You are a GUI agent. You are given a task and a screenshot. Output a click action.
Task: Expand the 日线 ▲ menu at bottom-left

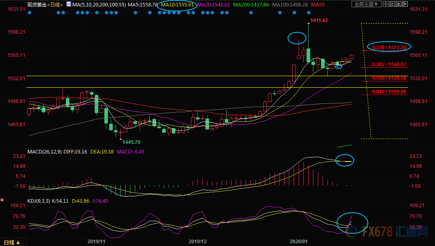pyautogui.click(x=12, y=242)
